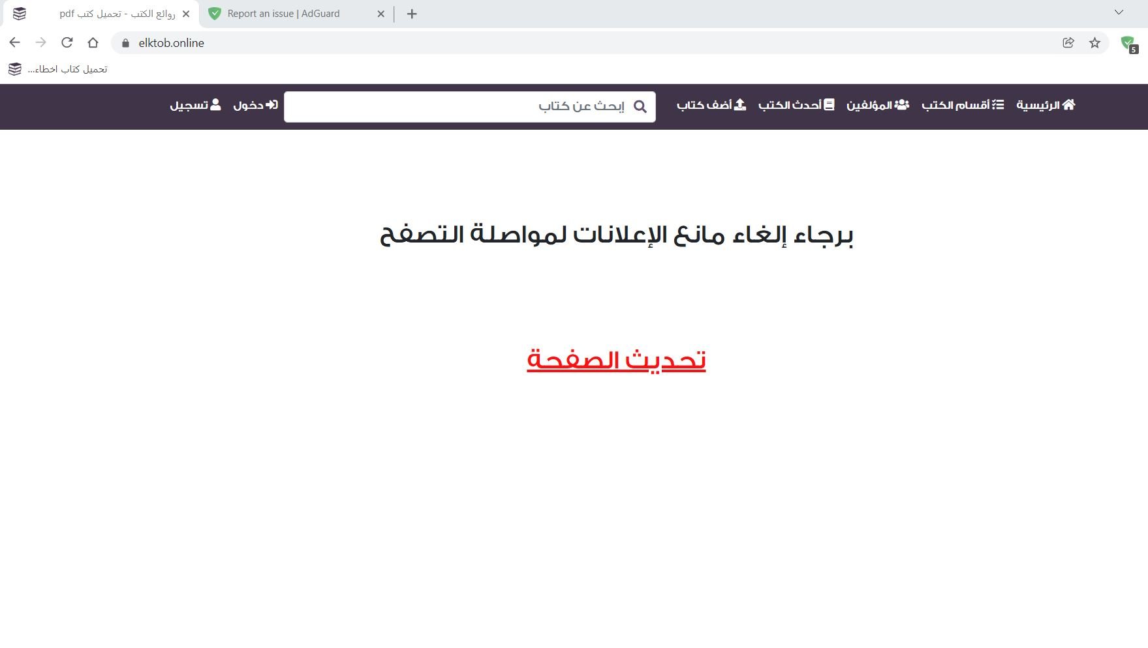Click أضف كتاب upload link
Image resolution: width=1148 pixels, height=648 pixels.
[711, 105]
